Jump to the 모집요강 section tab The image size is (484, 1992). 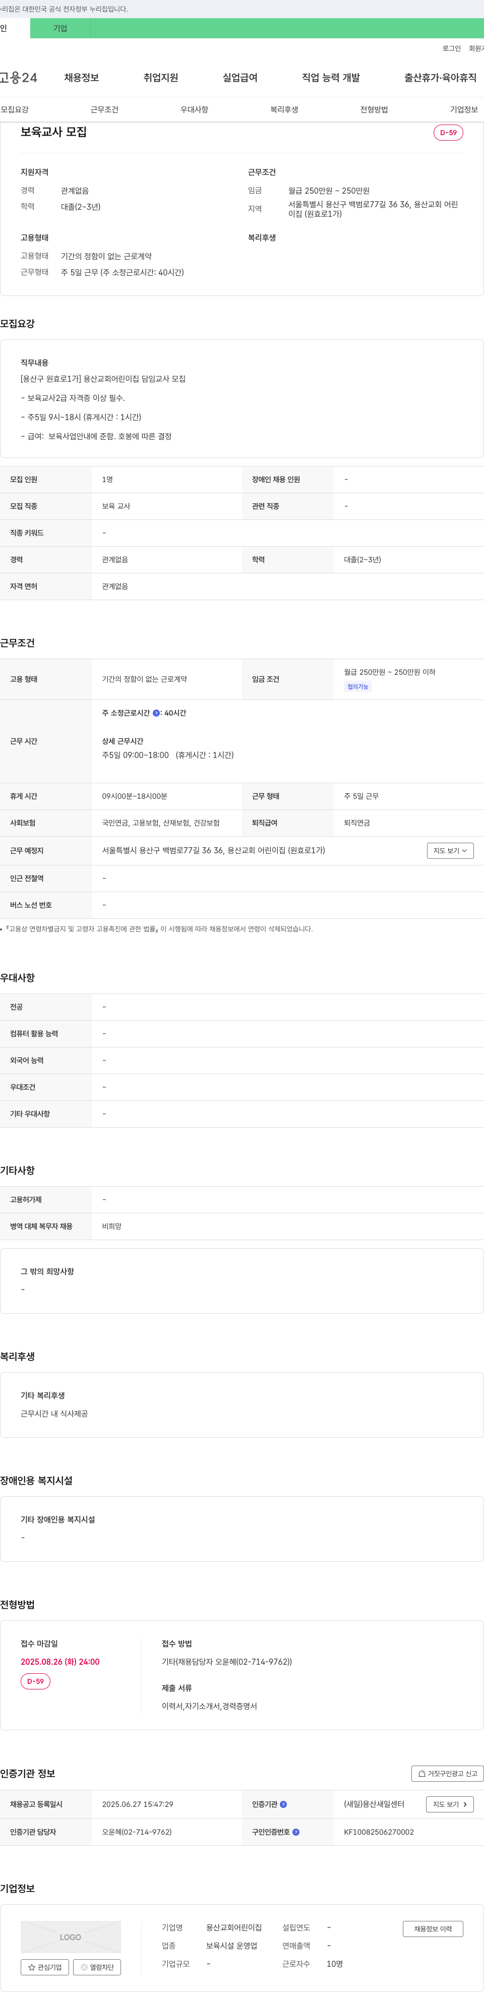click(x=15, y=110)
